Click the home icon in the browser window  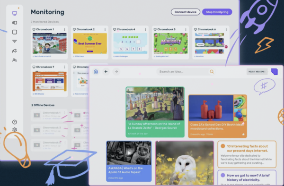tap(96, 71)
